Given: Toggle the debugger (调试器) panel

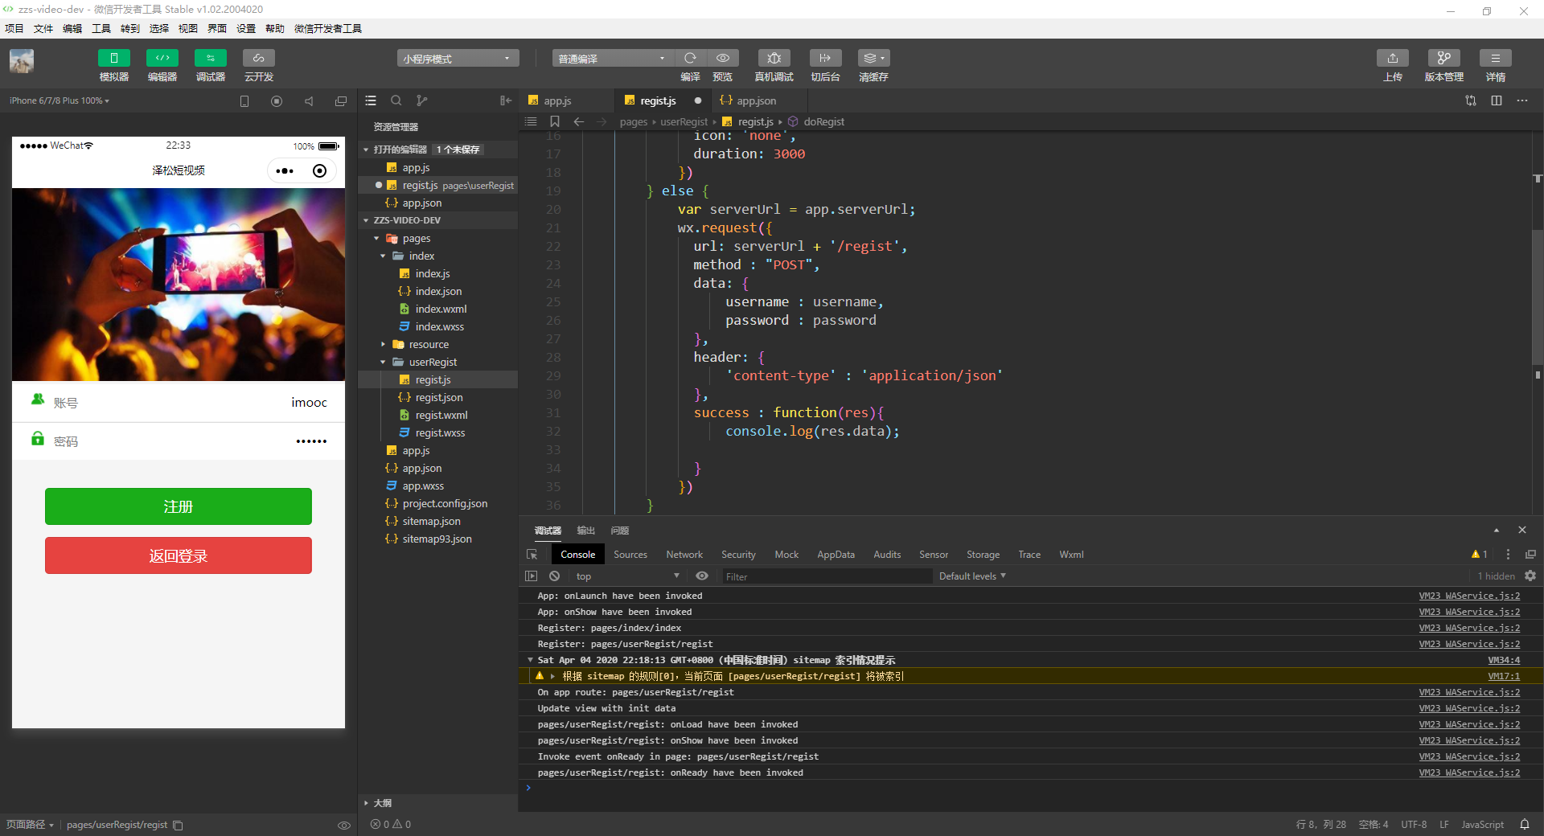Looking at the screenshot, I should point(210,58).
